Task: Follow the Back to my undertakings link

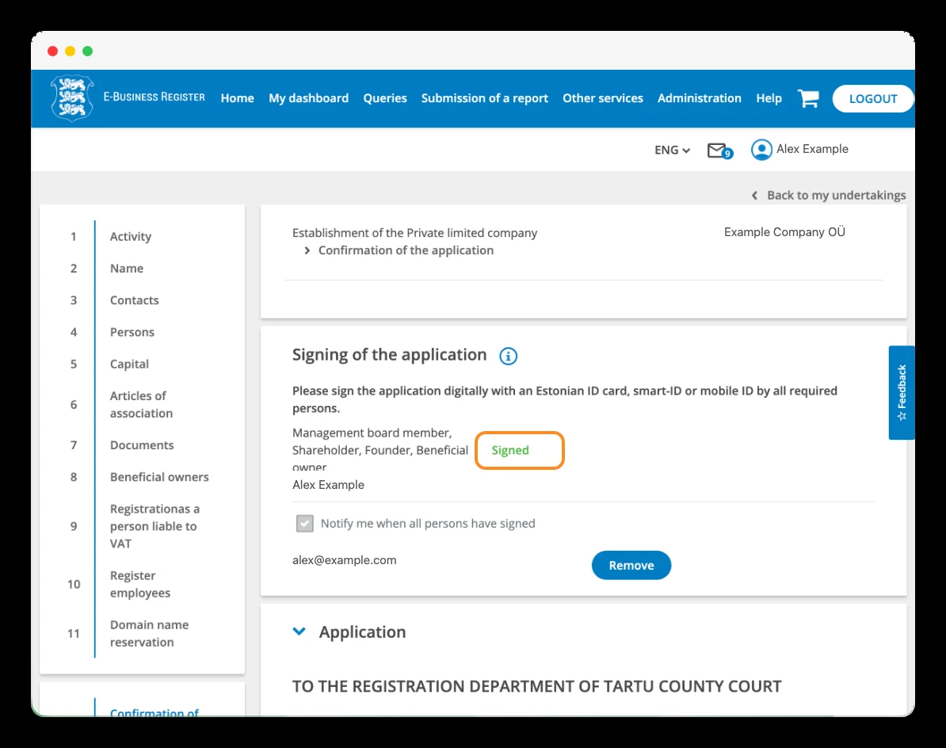Action: click(836, 196)
